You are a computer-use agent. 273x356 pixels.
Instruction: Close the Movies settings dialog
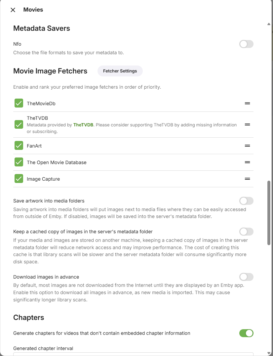[x=13, y=10]
